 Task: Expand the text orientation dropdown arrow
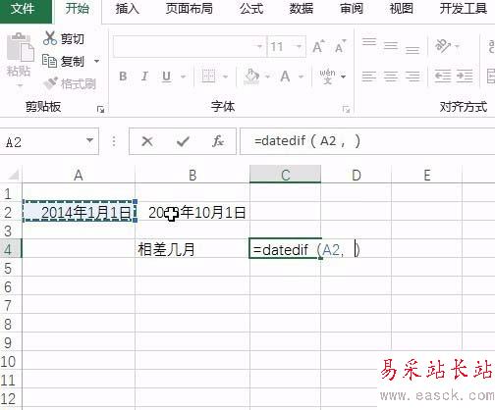(458, 46)
